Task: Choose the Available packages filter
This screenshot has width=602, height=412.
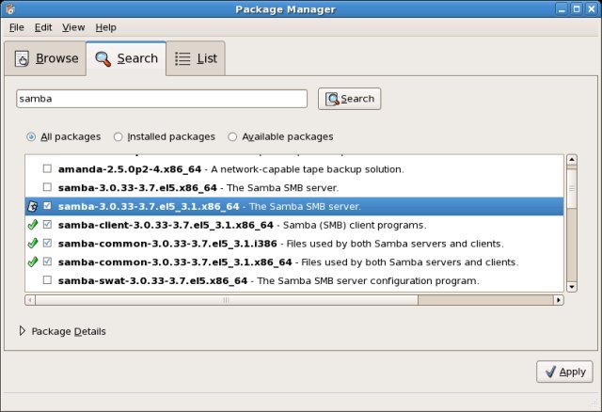Action: point(232,136)
